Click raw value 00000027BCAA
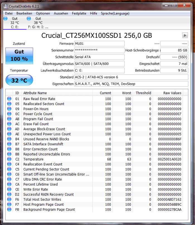The width and height of the screenshot is (195, 225). [x=170, y=210]
